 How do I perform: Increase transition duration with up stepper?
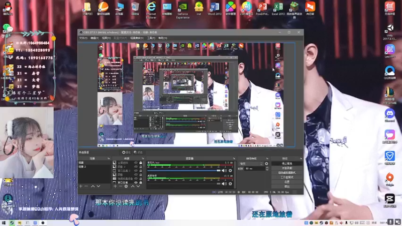[267, 168]
